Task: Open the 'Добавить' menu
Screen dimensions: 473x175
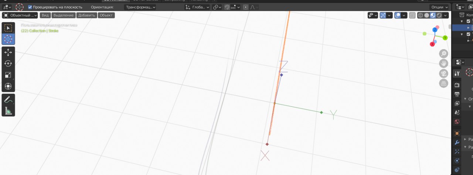Action: coord(87,15)
